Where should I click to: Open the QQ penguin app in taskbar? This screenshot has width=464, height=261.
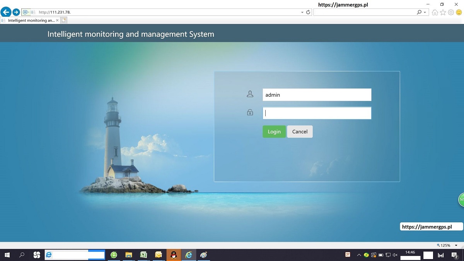pos(174,255)
